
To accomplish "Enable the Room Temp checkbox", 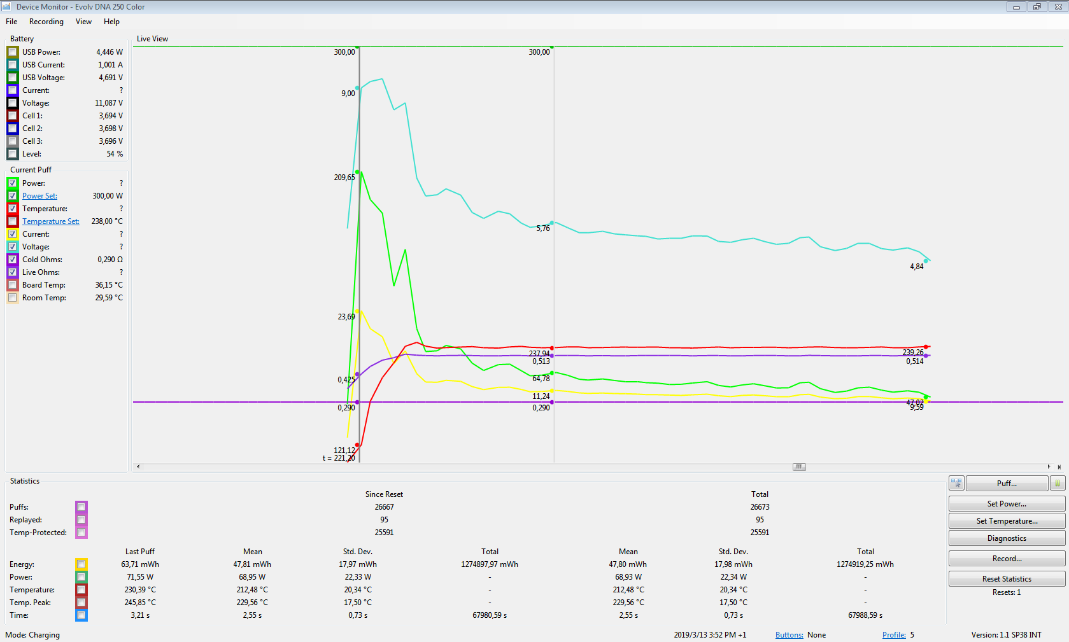I will coord(13,298).
